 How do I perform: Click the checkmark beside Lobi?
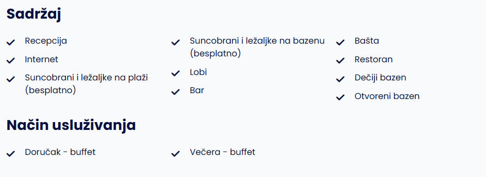click(176, 73)
